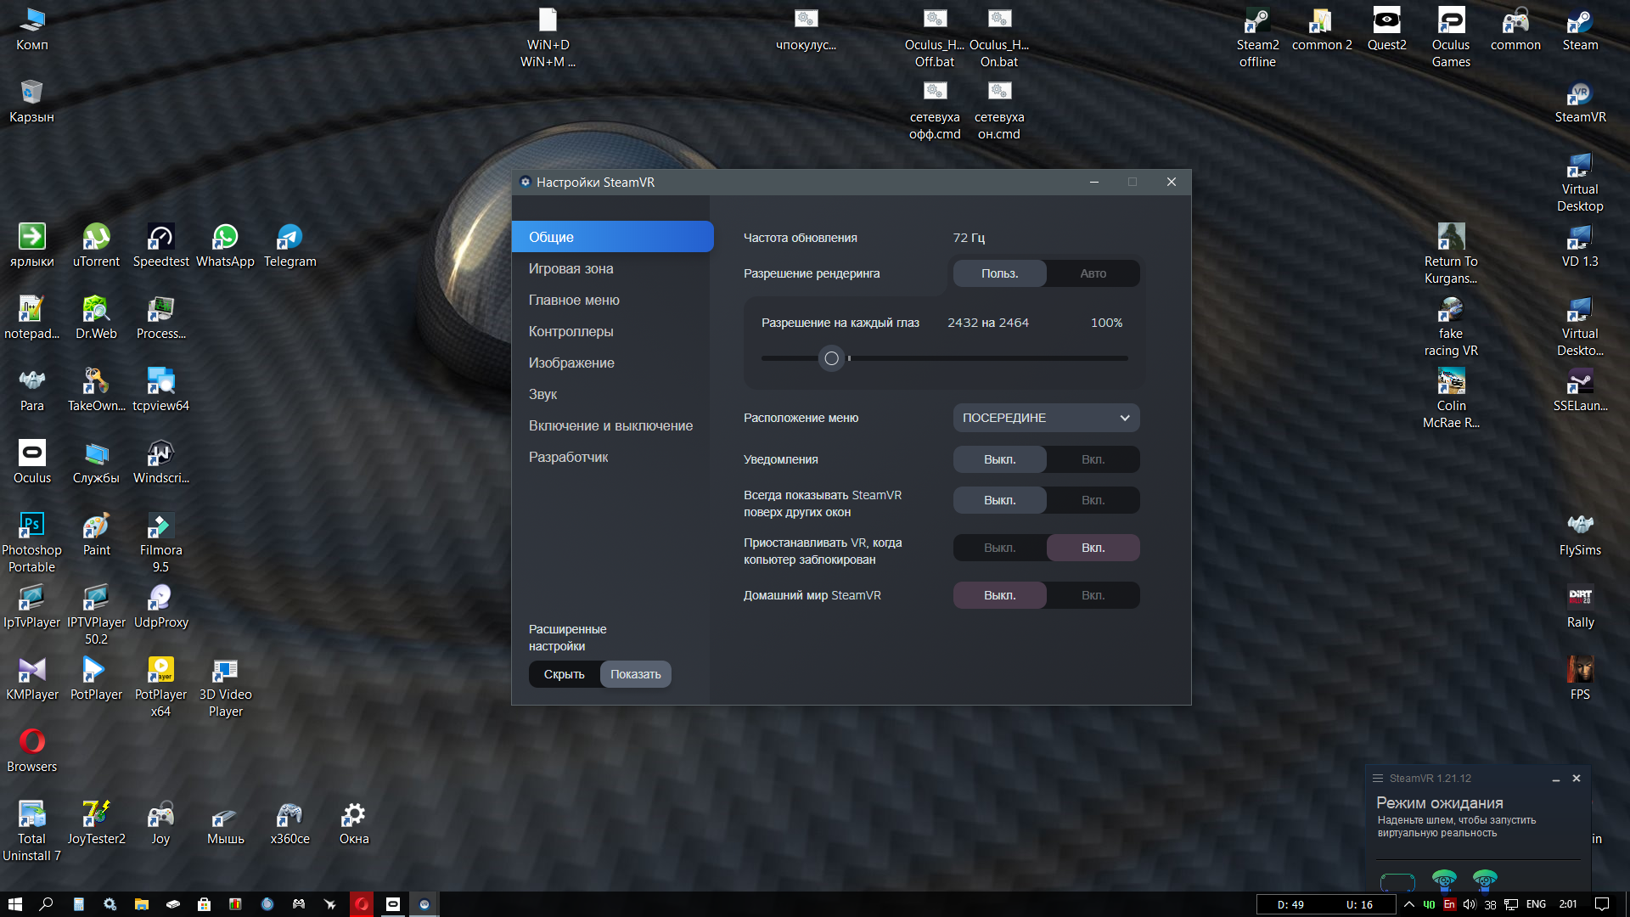Launch the SteamVR desktop shortcut

coord(1580,101)
